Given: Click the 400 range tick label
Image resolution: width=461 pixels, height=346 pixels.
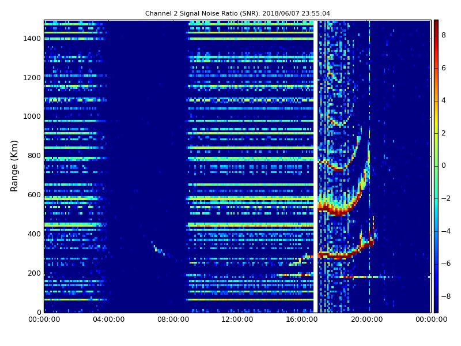Looking at the screenshot, I should (34, 234).
